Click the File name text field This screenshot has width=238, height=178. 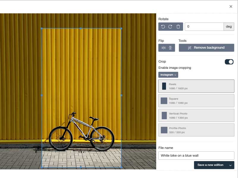[196, 155]
